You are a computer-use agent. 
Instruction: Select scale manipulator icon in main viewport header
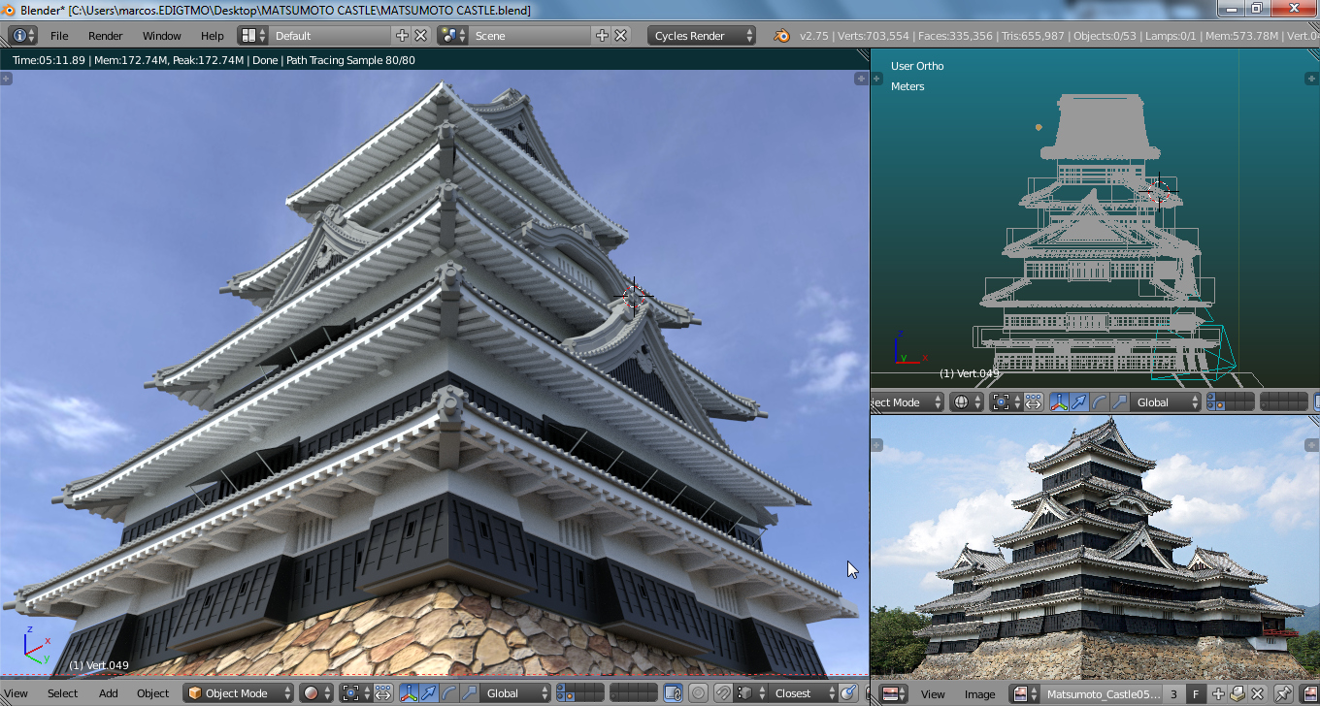469,693
